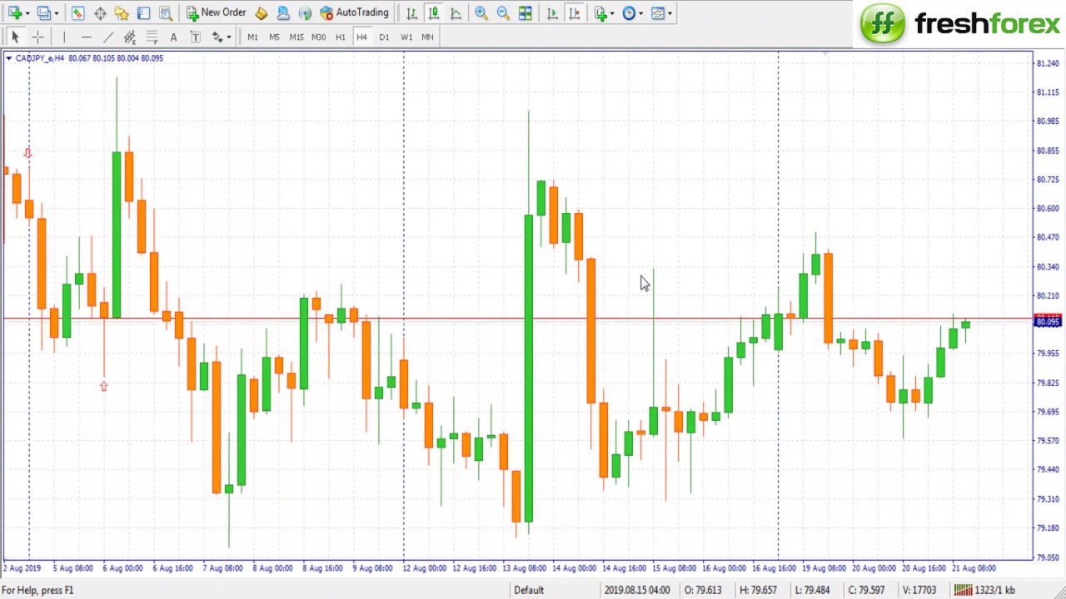Toggle the H4 timeframe button
This screenshot has width=1066, height=599.
361,37
